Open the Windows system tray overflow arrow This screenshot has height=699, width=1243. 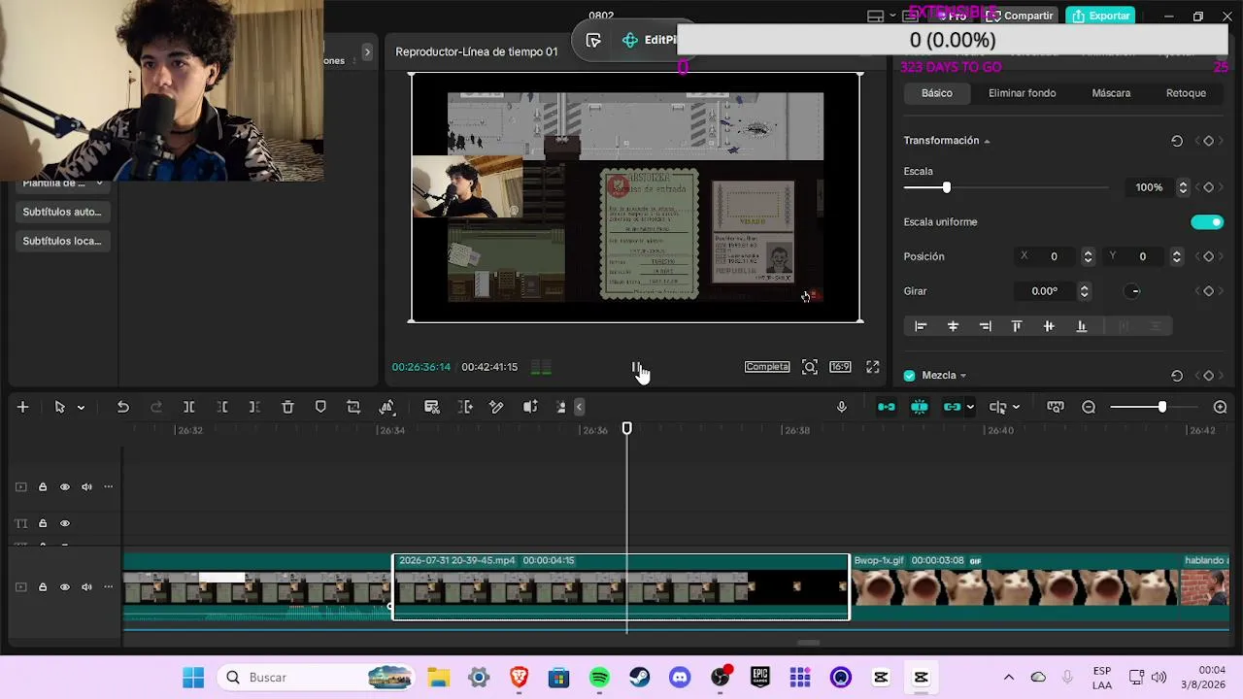pyautogui.click(x=1009, y=678)
